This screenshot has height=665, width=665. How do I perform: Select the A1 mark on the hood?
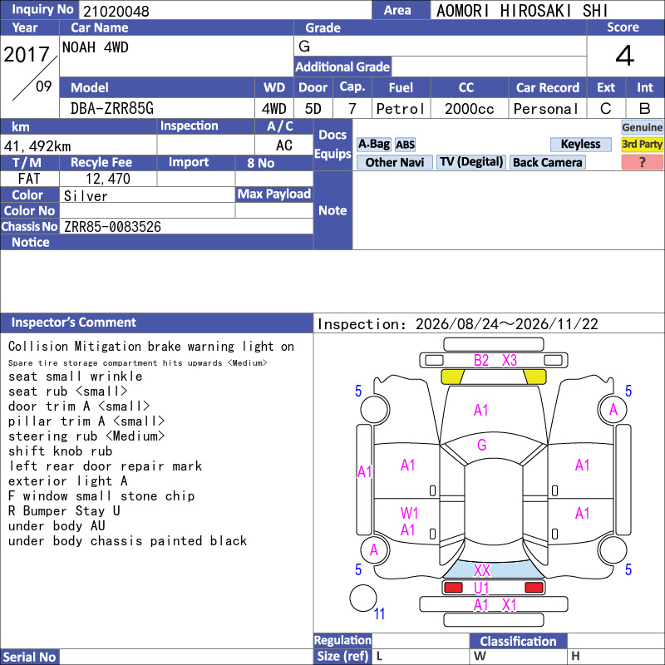click(x=481, y=410)
